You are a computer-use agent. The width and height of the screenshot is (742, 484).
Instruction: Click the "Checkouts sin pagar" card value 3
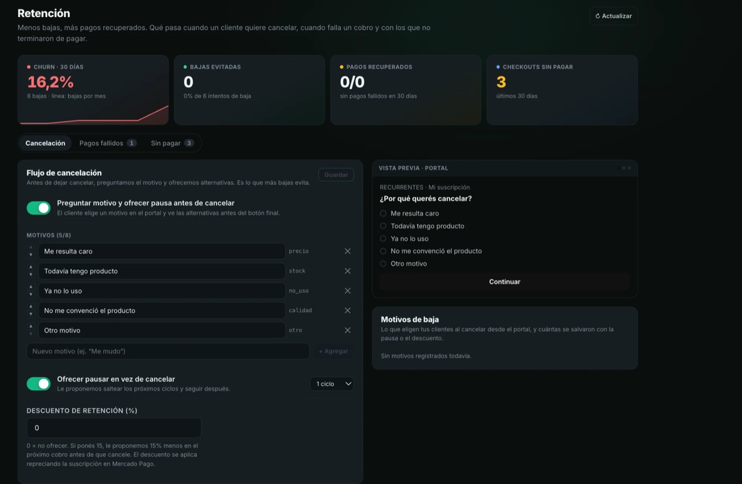point(501,82)
